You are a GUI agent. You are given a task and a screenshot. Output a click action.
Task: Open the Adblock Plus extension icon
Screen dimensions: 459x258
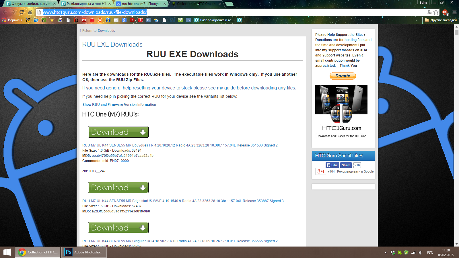(x=445, y=12)
